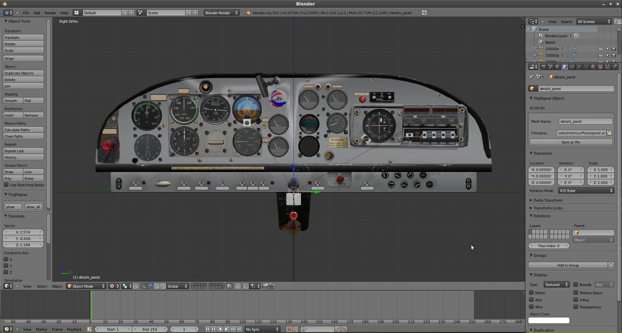Click the OpenGL render camera icon
Viewport: 622px width, 333px height.
(x=265, y=286)
